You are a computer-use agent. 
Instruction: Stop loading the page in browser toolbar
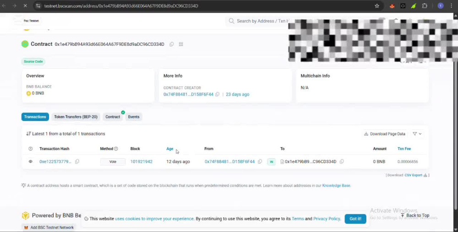[x=25, y=6]
